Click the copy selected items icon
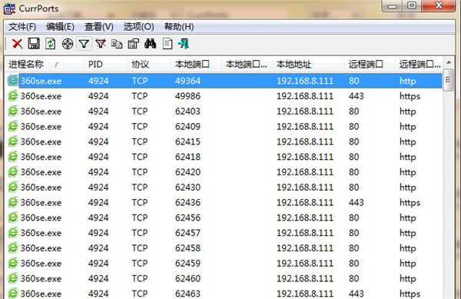Image resolution: width=461 pixels, height=299 pixels. click(x=117, y=44)
